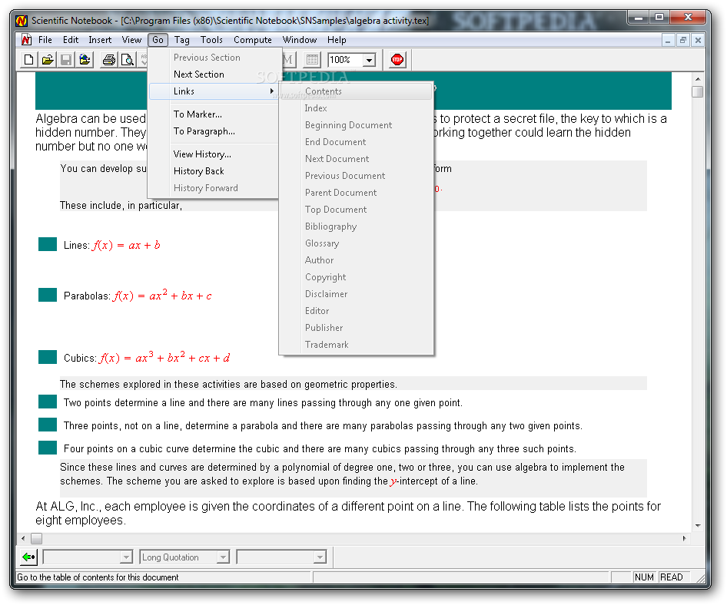Select Next Section in the Go menu
Screen dimensions: 727x605
214,74
